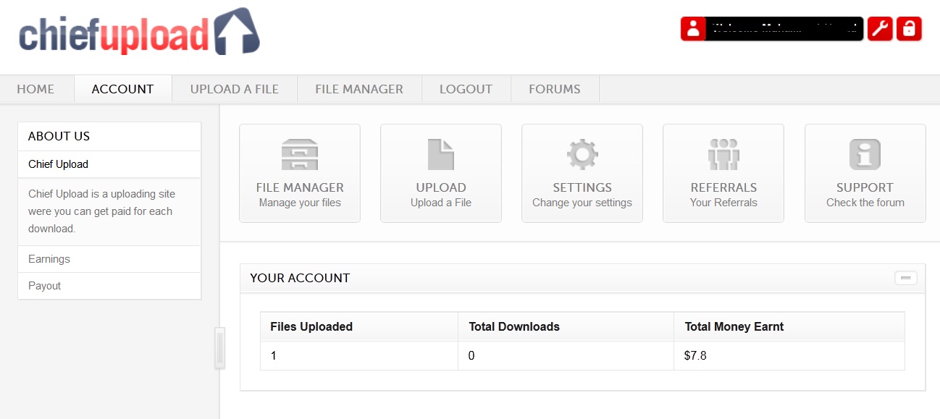Click the Files Uploaded column header
This screenshot has height=419, width=940.
pyautogui.click(x=359, y=326)
